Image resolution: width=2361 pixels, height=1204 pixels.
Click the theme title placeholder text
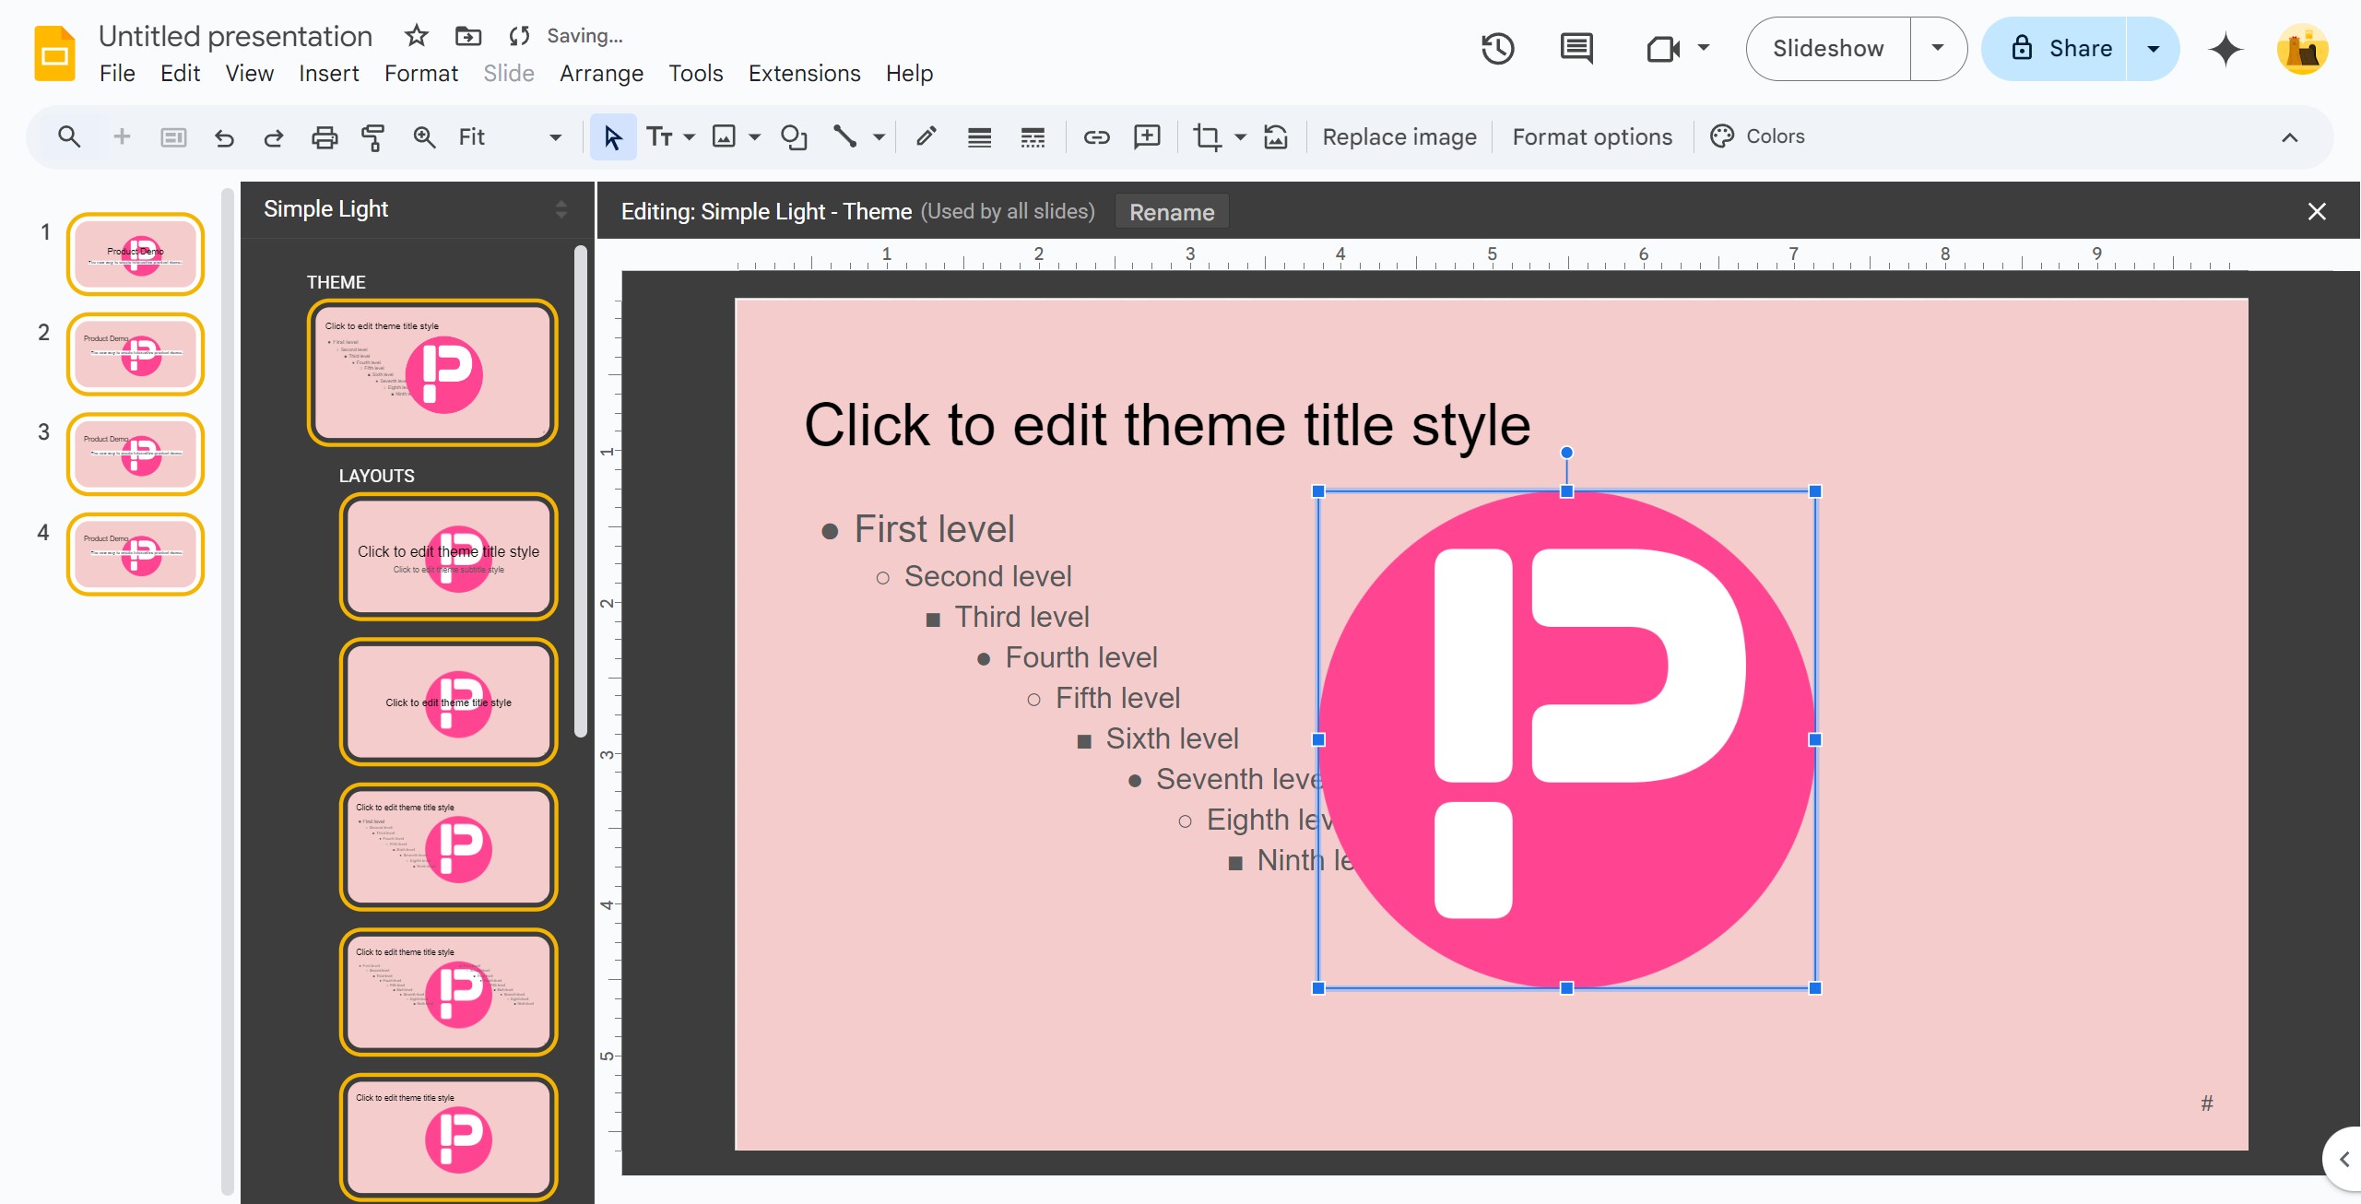pos(1167,425)
